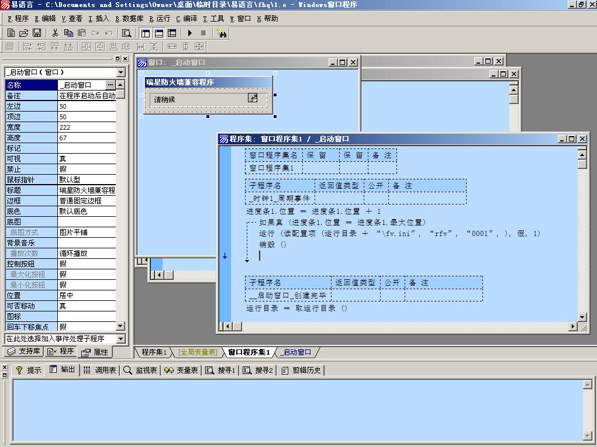Open the V.查看 menu

[72, 19]
